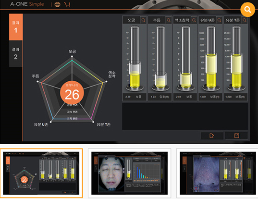Click the edit note icon button
Screen dimensions: 258x199
pos(212,136)
